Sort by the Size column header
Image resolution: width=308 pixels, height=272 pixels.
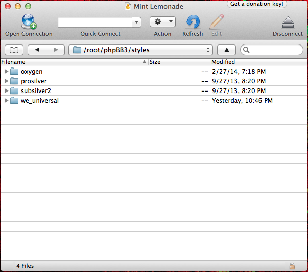pyautogui.click(x=179, y=62)
